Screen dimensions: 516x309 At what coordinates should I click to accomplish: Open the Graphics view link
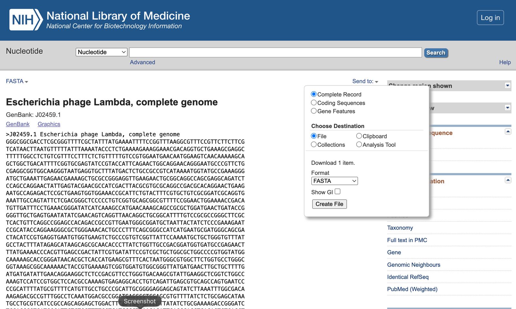click(x=49, y=124)
